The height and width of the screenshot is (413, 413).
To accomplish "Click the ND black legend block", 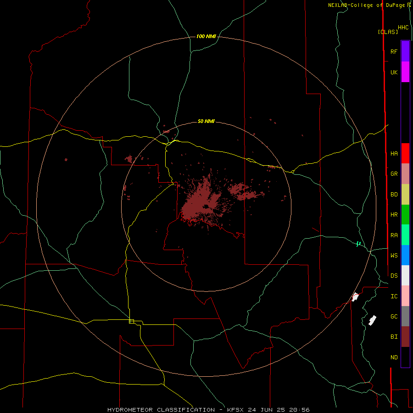I will pos(405,357).
